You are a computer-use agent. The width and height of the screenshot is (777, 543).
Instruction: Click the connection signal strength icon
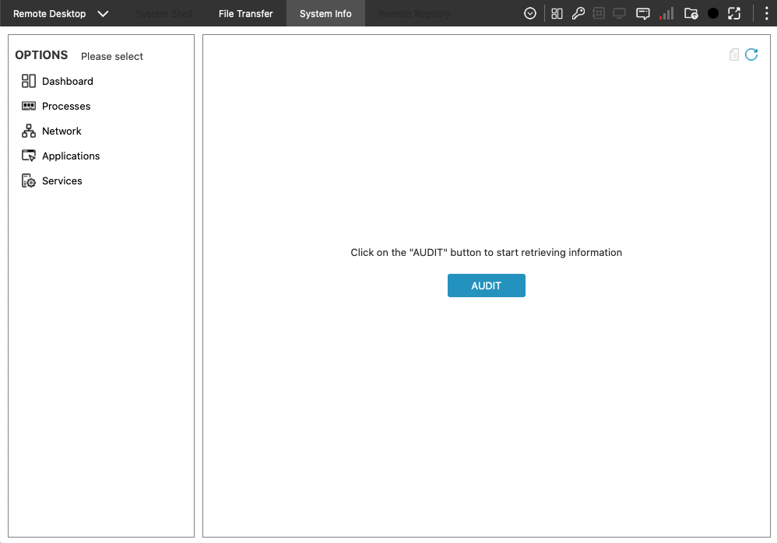point(666,13)
